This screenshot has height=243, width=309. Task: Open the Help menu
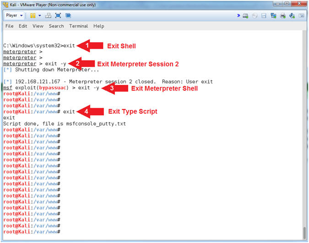pyautogui.click(x=99, y=26)
